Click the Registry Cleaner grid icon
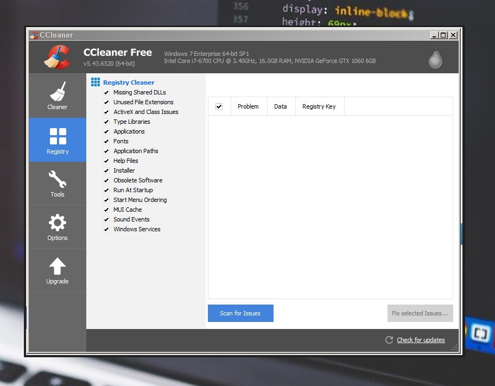The height and width of the screenshot is (386, 495). coord(96,82)
